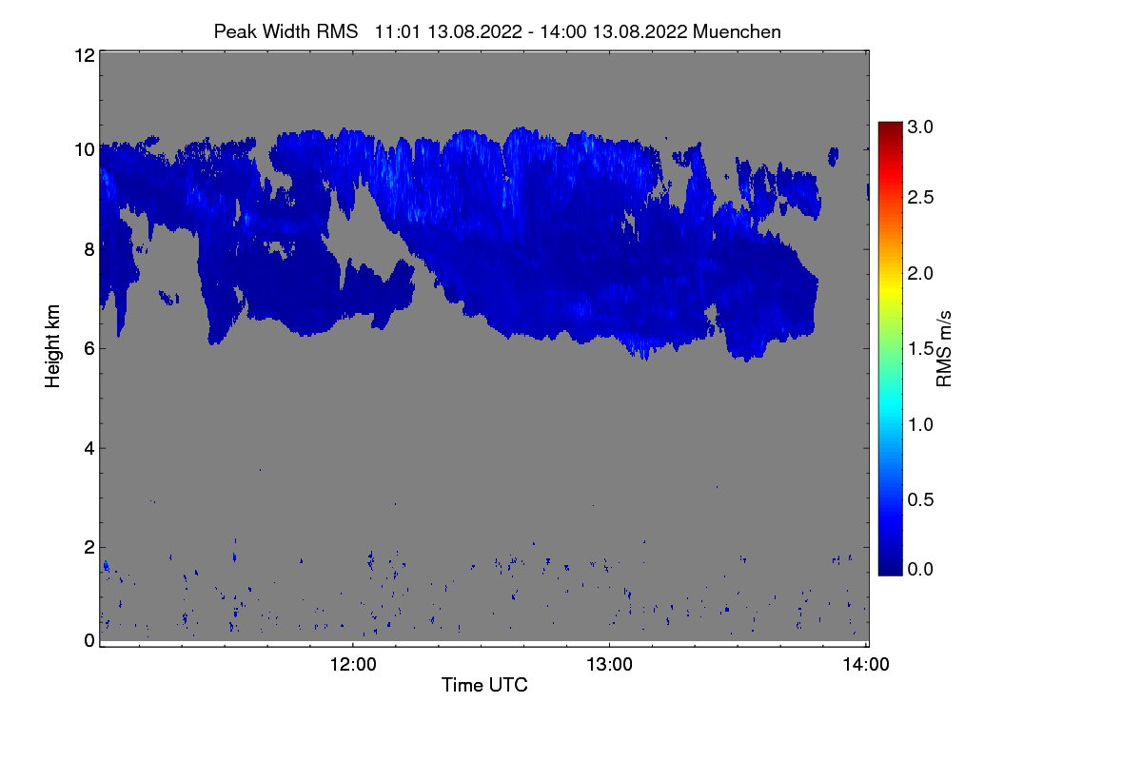Click the colorbar value 2.5
The width and height of the screenshot is (1142, 761).
tap(918, 197)
